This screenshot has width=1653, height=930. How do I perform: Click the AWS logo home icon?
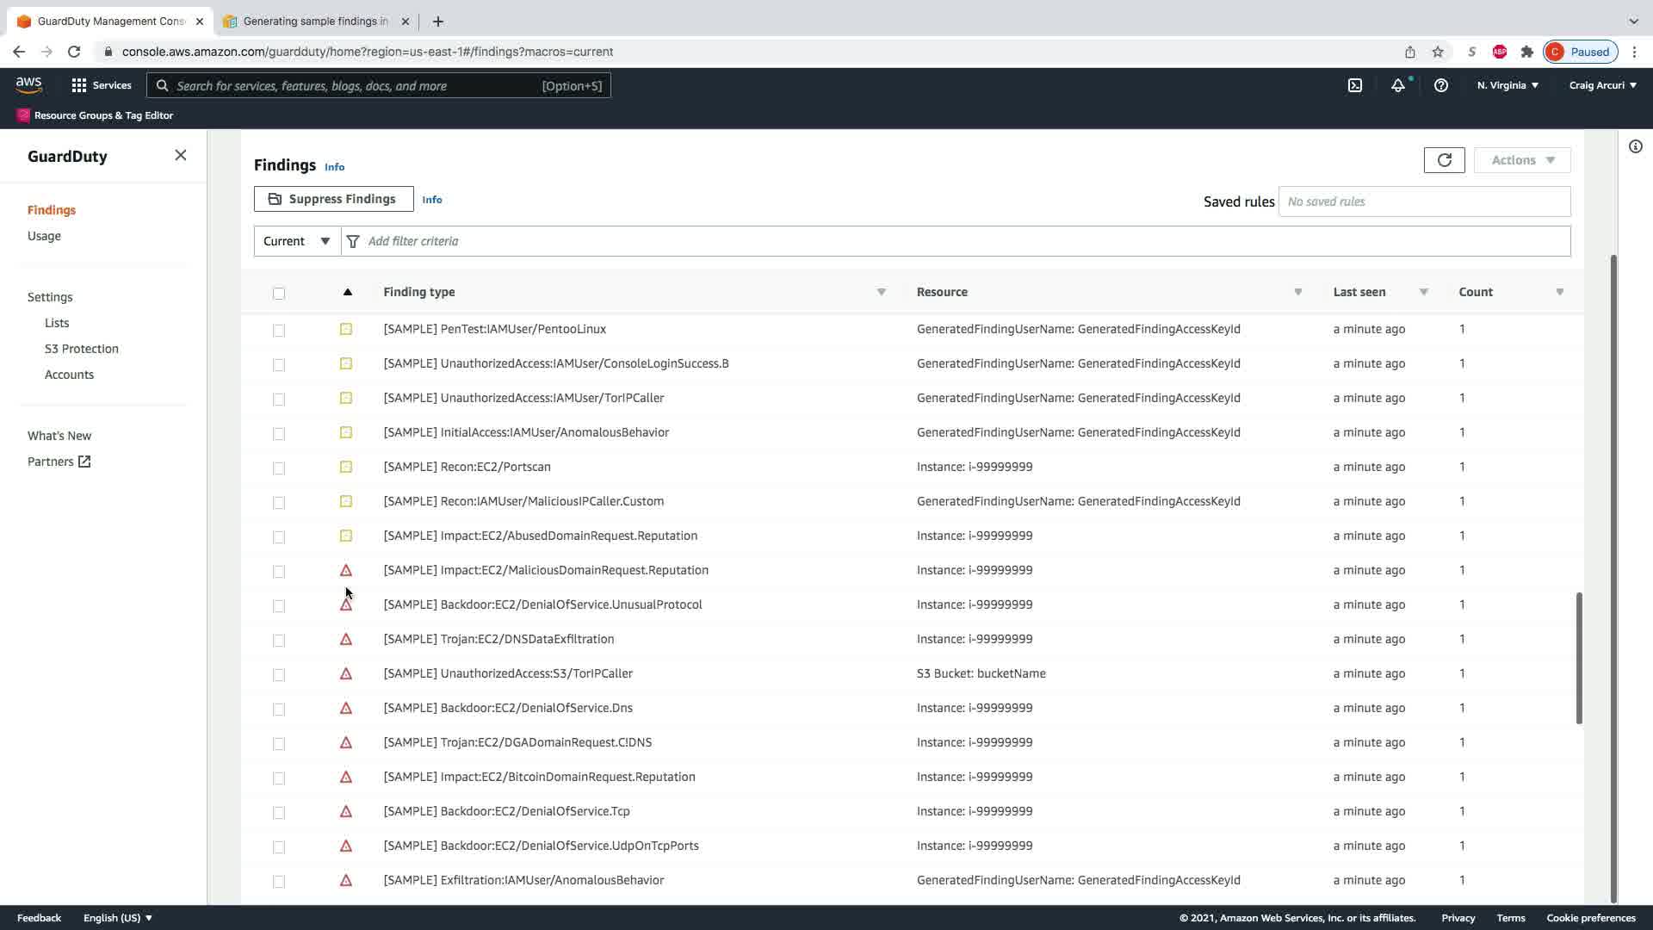(x=28, y=84)
